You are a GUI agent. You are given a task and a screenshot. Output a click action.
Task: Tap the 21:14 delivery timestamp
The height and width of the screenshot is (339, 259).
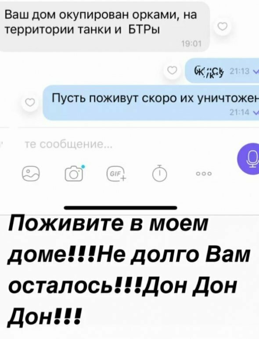coord(239,112)
